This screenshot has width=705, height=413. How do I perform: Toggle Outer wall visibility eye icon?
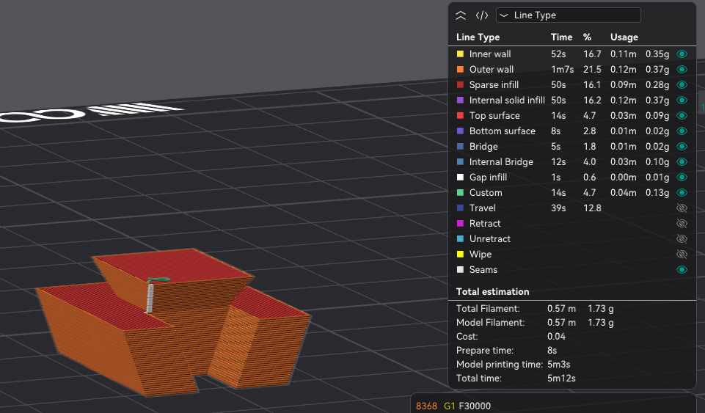coord(682,70)
